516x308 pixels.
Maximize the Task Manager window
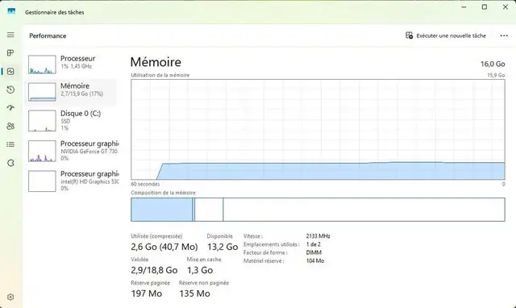pyautogui.click(x=485, y=7)
